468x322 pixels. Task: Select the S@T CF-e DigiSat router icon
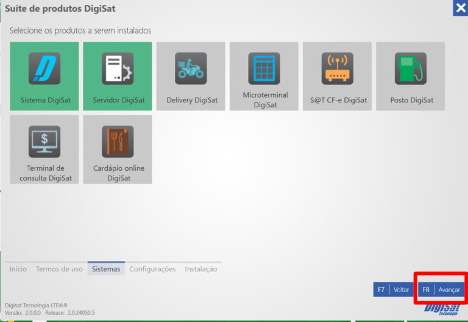(x=337, y=68)
